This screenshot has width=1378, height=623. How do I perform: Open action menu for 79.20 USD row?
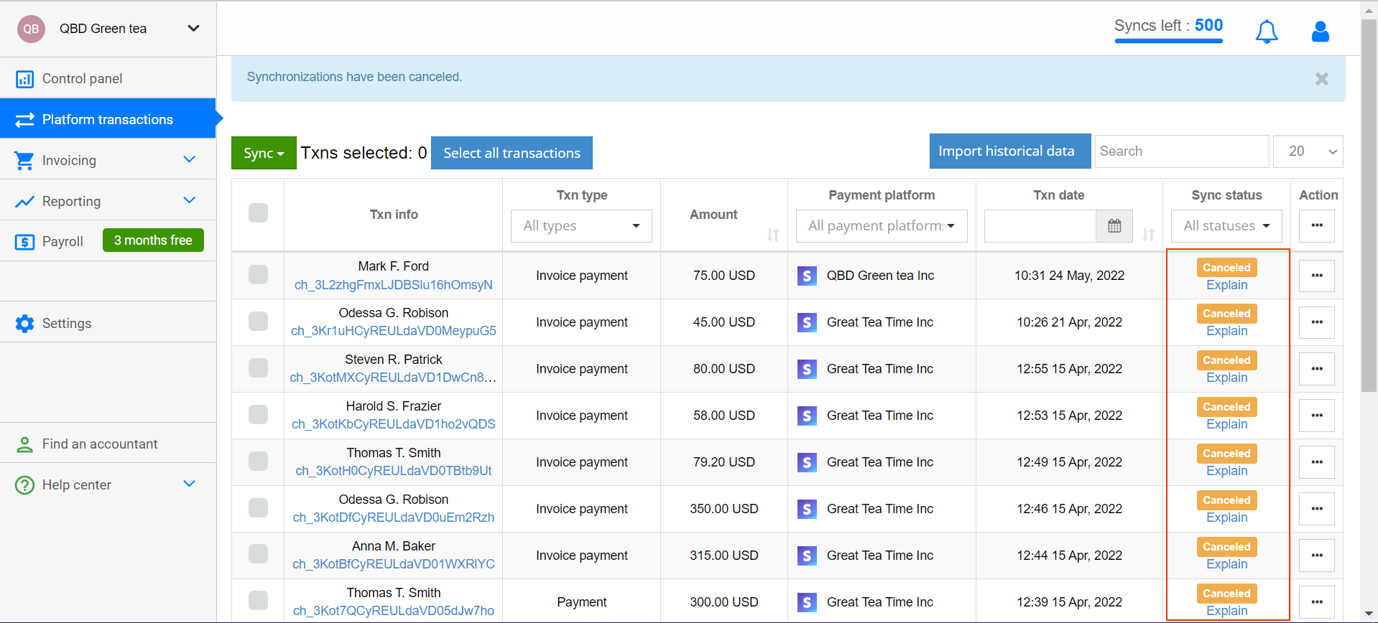pos(1317,462)
